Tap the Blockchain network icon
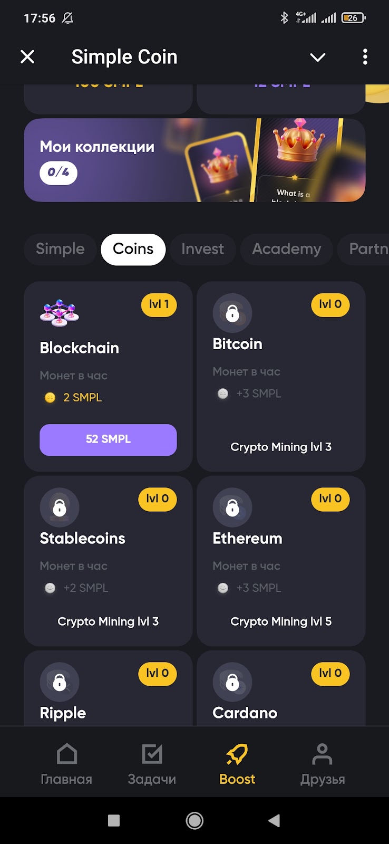The image size is (389, 844). point(60,312)
